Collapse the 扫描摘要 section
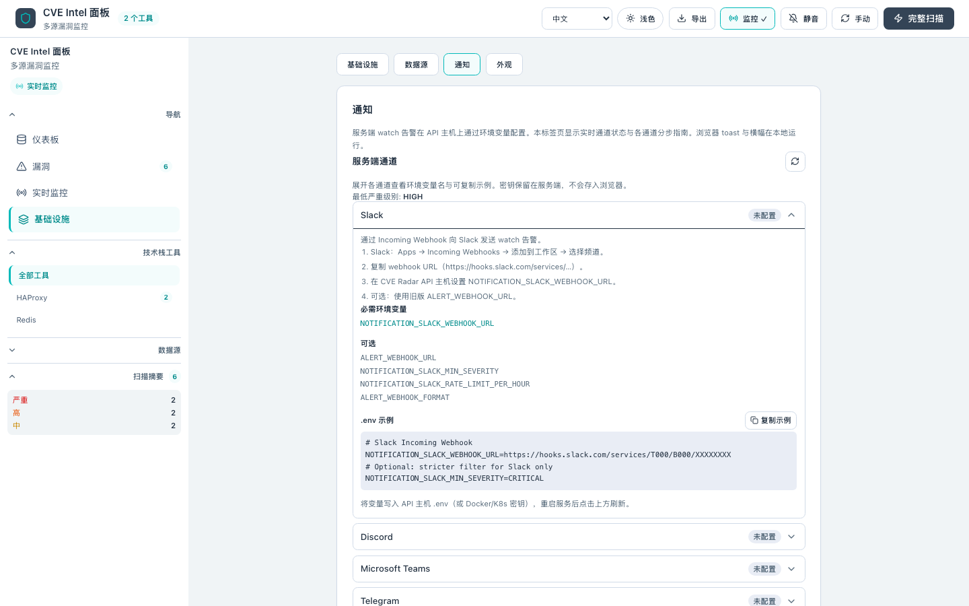The height and width of the screenshot is (606, 969). [94, 376]
